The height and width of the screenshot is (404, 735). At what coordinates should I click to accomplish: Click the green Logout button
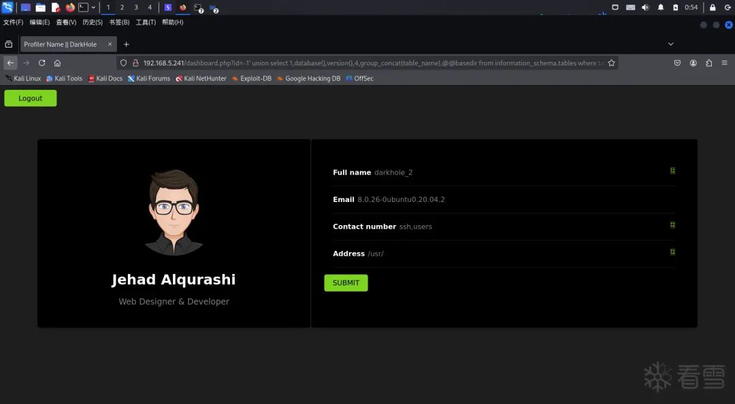point(31,98)
